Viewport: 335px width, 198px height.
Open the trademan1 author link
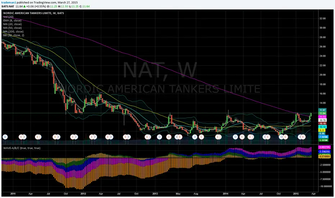(x=9, y=3)
